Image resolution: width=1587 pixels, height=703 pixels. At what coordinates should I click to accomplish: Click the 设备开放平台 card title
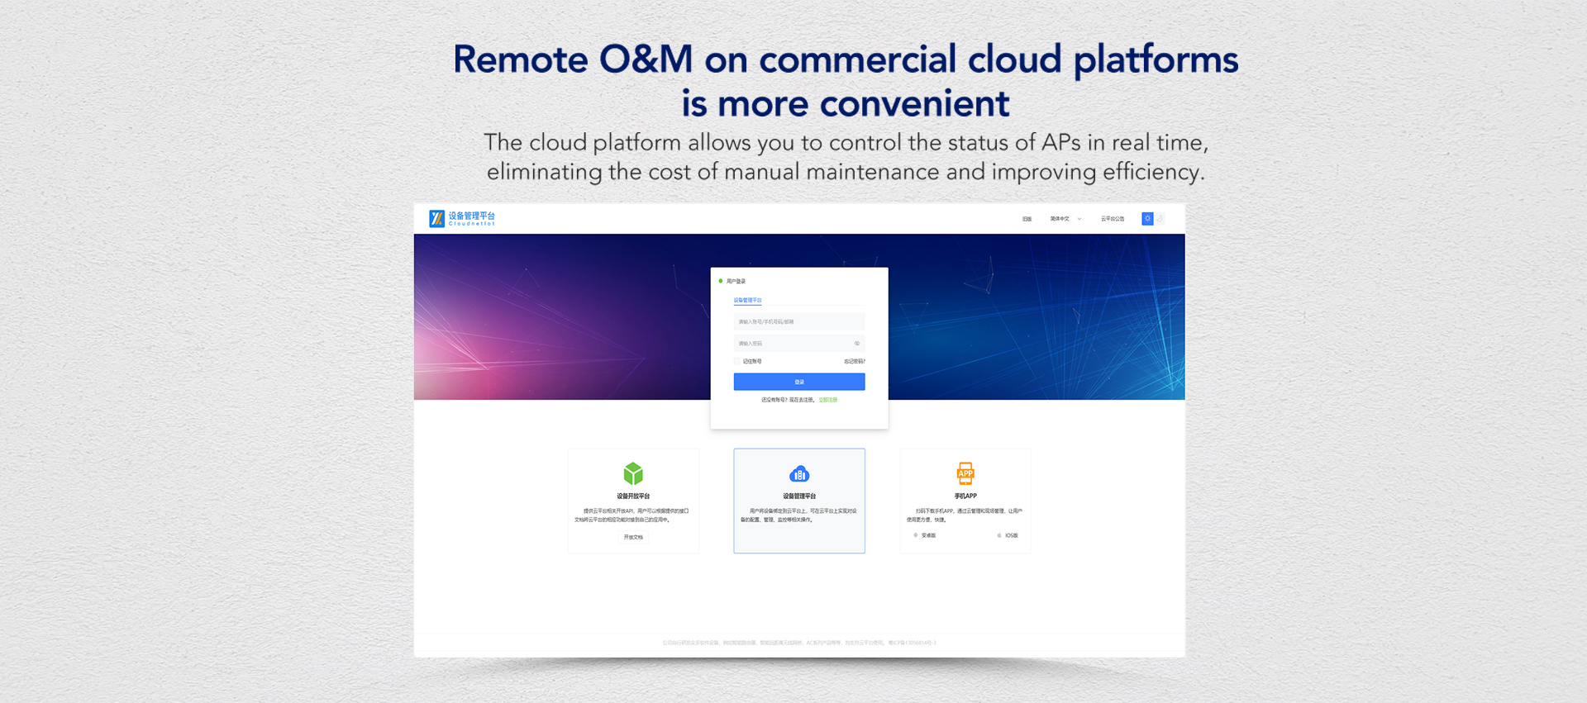[633, 496]
